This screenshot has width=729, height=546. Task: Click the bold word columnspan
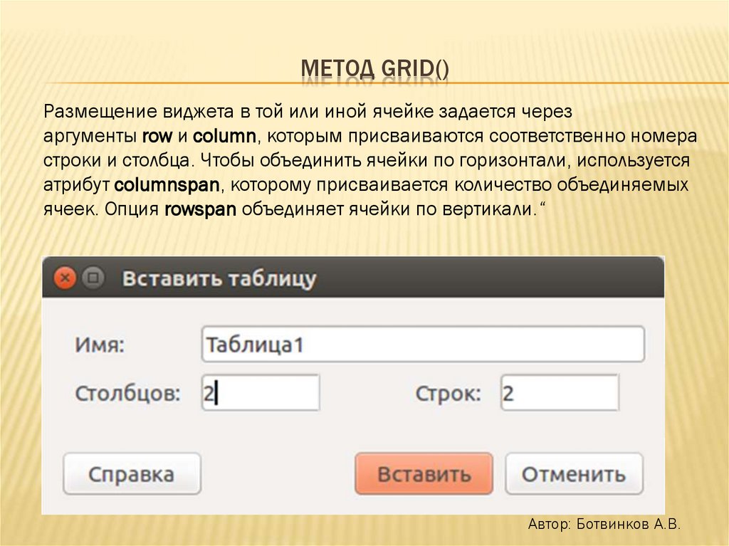[x=167, y=185]
